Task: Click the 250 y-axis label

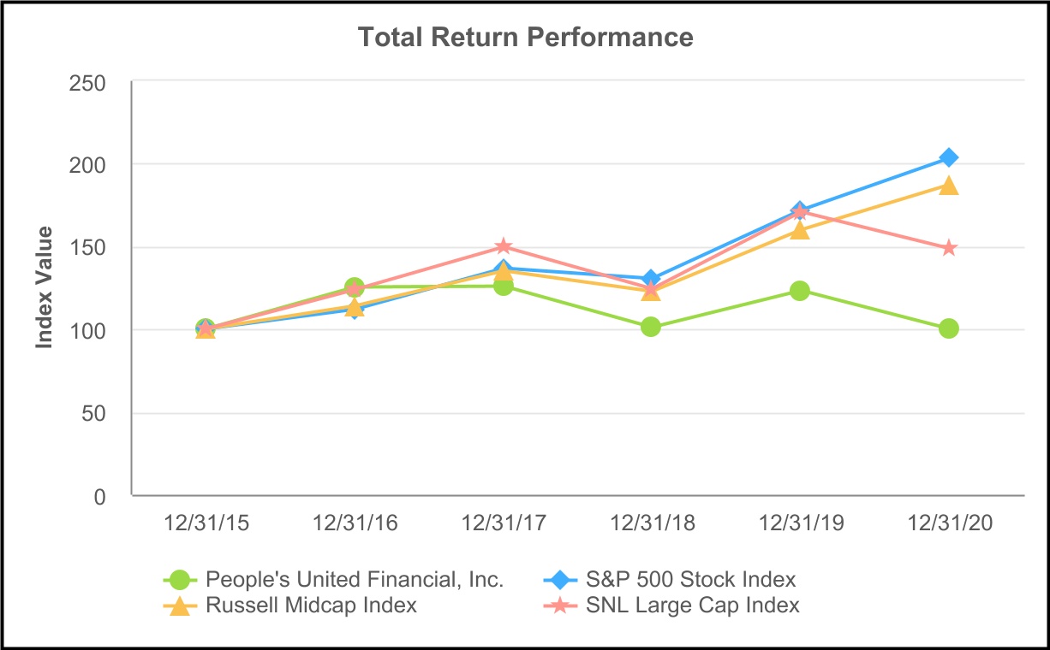Action: tap(88, 83)
